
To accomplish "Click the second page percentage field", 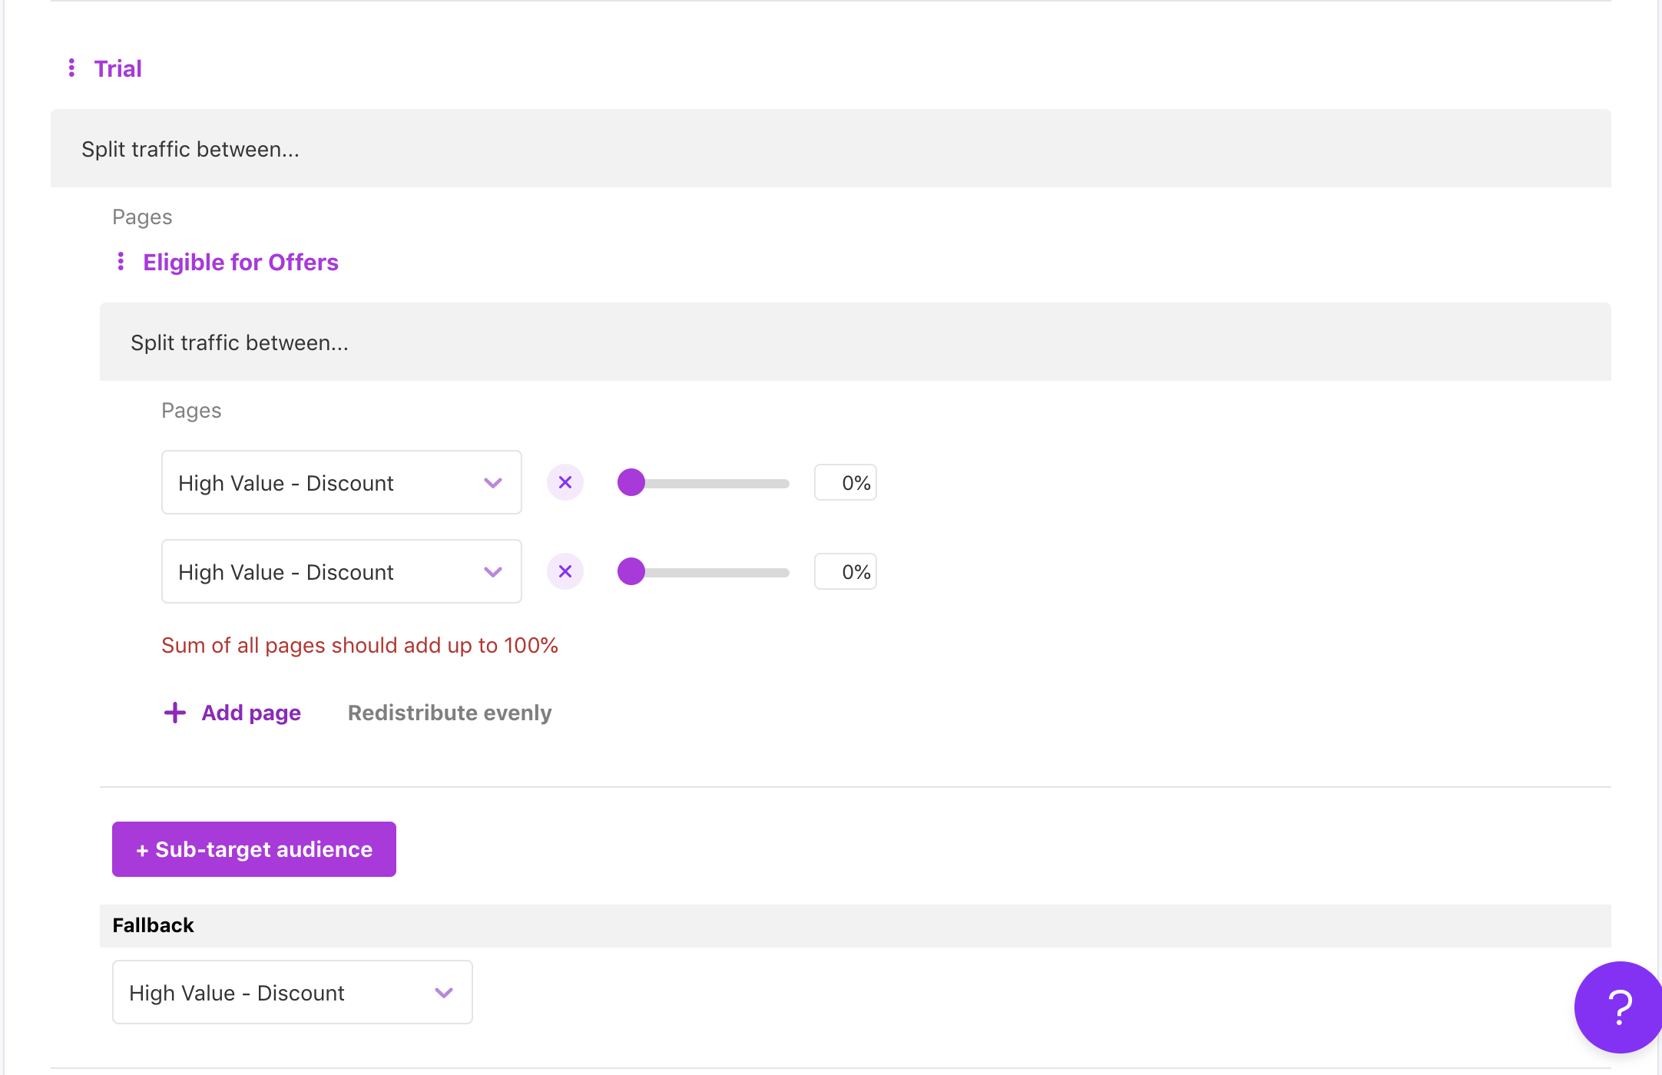I will [x=846, y=572].
